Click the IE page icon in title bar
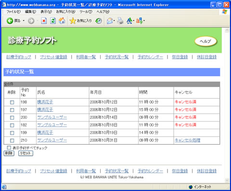The height and width of the screenshot is (191, 231). point(4,5)
